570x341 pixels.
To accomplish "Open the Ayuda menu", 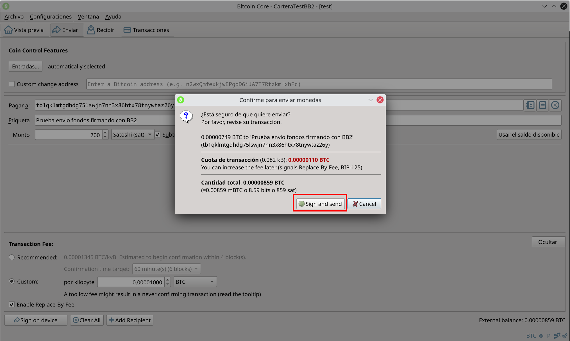I will click(113, 17).
